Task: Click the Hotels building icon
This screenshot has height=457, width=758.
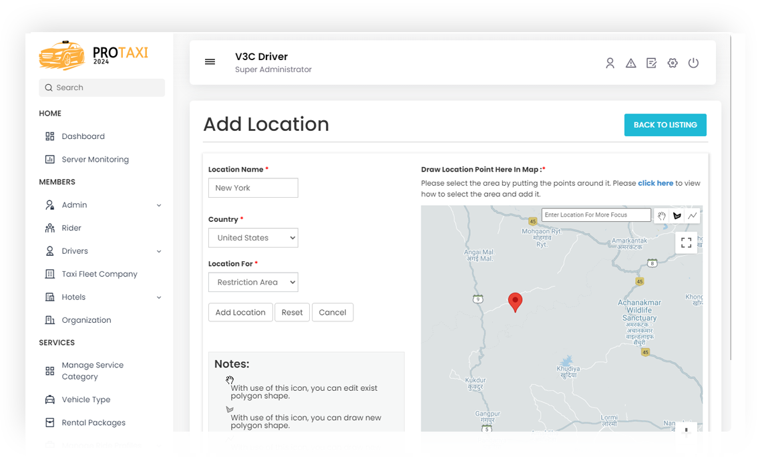Action: [50, 297]
